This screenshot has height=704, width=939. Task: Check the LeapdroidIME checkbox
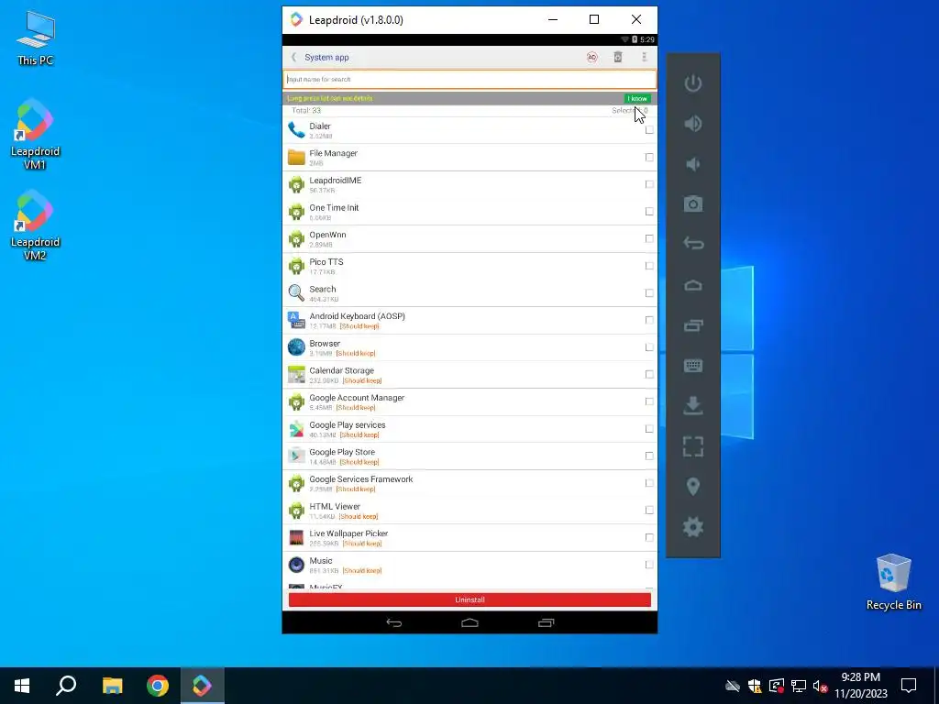[x=649, y=184]
